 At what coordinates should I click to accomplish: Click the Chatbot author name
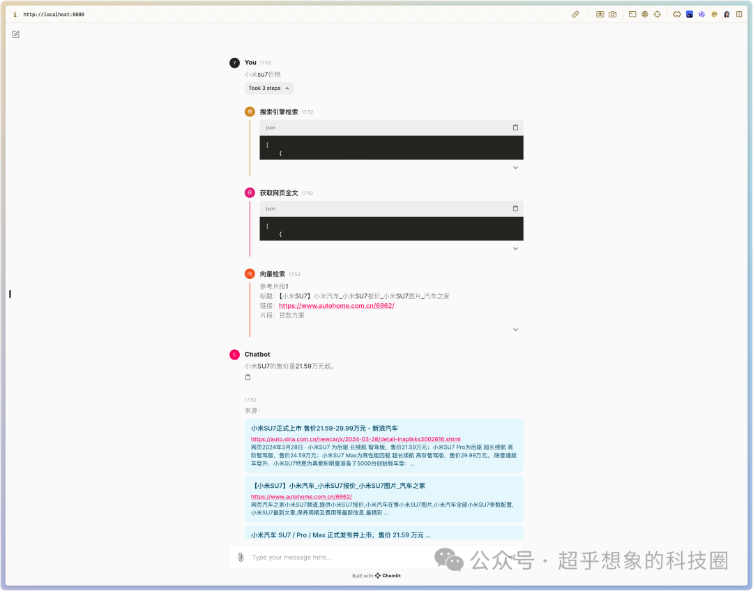pos(257,354)
